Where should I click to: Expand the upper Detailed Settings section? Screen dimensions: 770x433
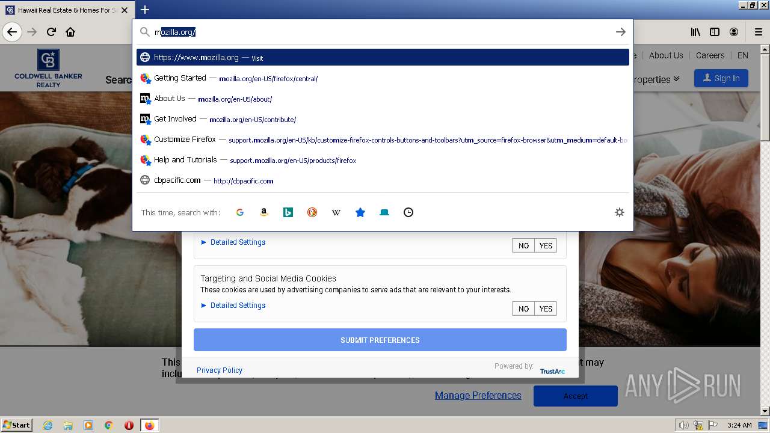233,242
